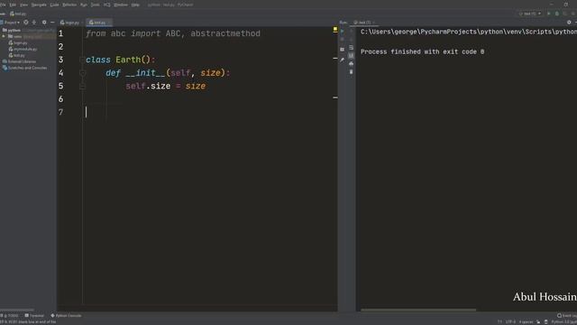Viewport: 577px width, 325px height.
Task: Expand the venv folder arrow
Action: tap(4, 36)
